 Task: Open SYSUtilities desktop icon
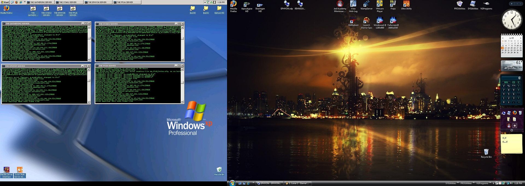[x=473, y=5]
